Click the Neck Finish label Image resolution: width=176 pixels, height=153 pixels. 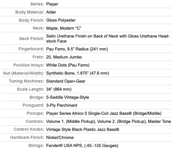pyautogui.click(x=32, y=39)
